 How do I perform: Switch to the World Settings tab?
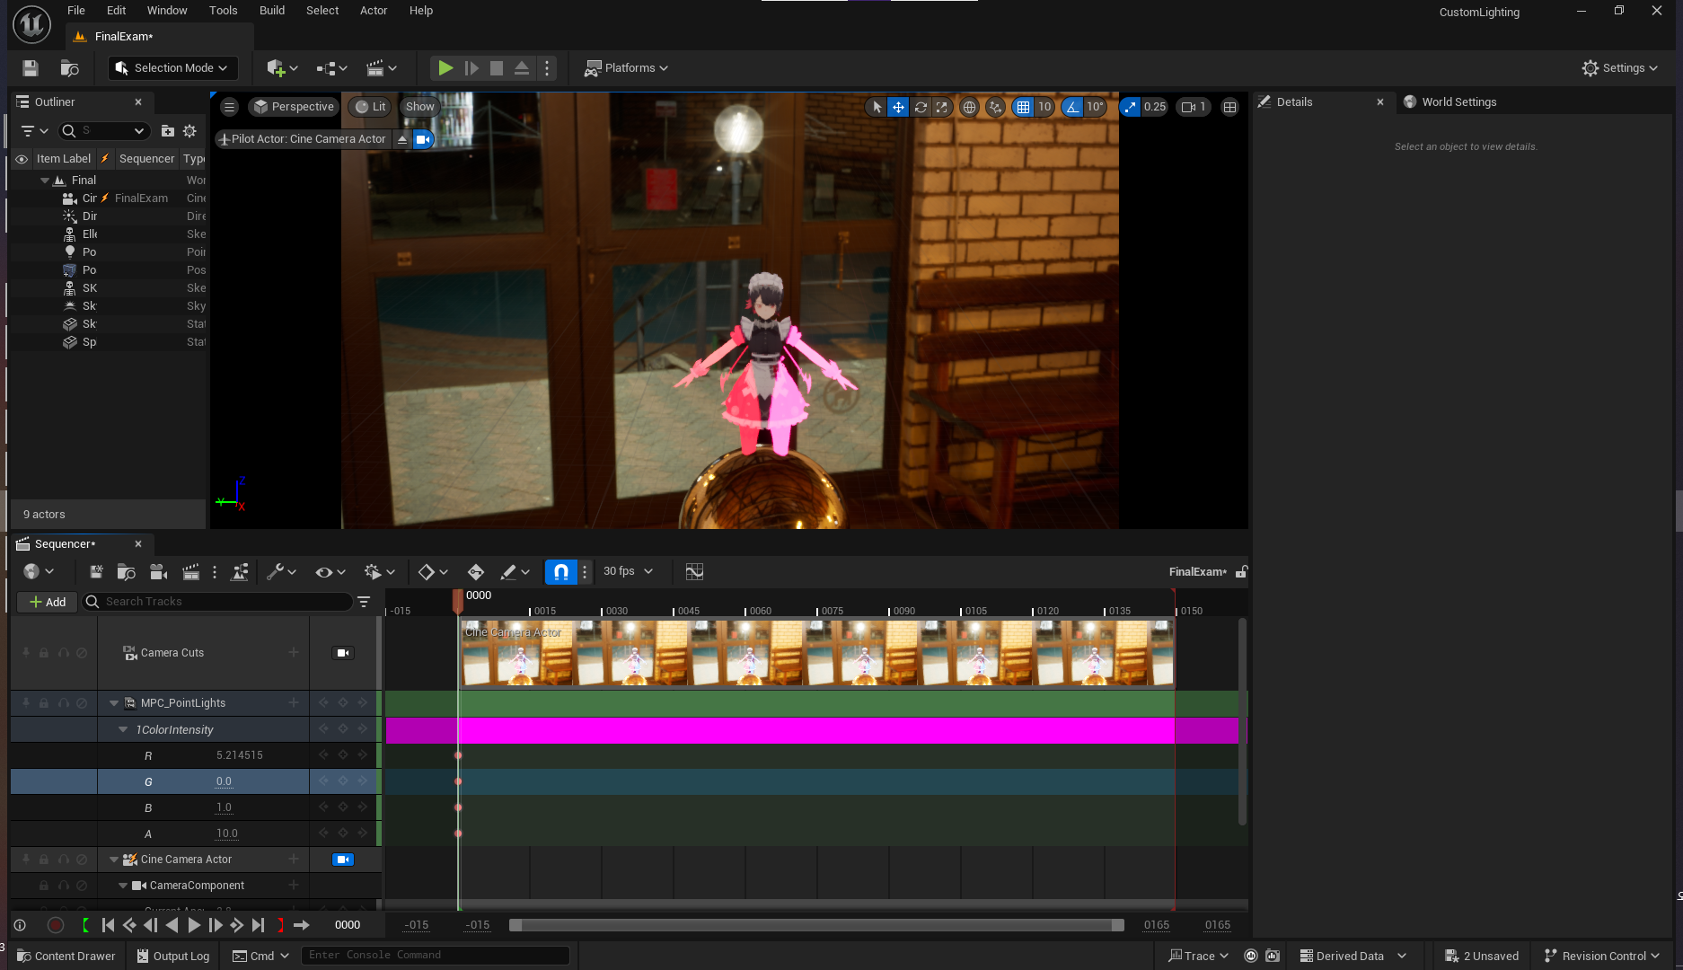point(1450,102)
